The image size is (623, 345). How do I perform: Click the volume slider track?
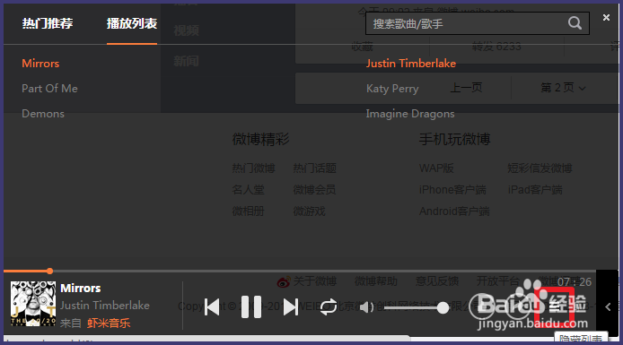point(416,307)
